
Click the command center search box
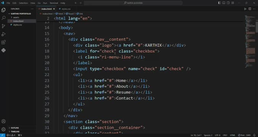133,3
